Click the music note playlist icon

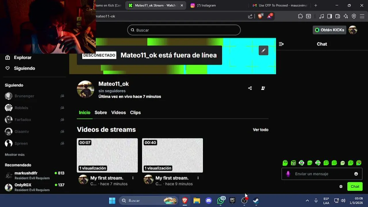(x=322, y=16)
